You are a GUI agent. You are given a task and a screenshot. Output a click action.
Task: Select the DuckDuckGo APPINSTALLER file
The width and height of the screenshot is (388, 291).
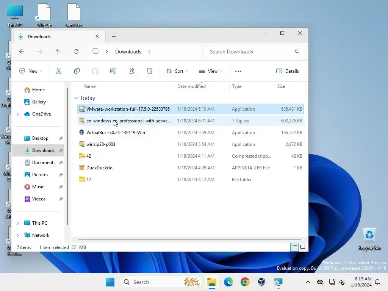point(190,168)
